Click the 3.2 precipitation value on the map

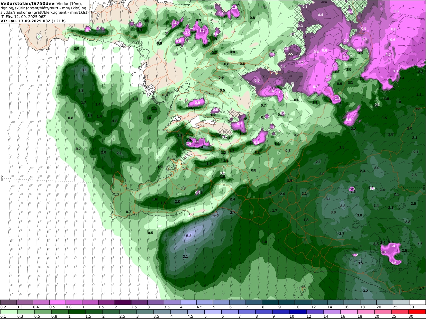click(x=365, y=291)
